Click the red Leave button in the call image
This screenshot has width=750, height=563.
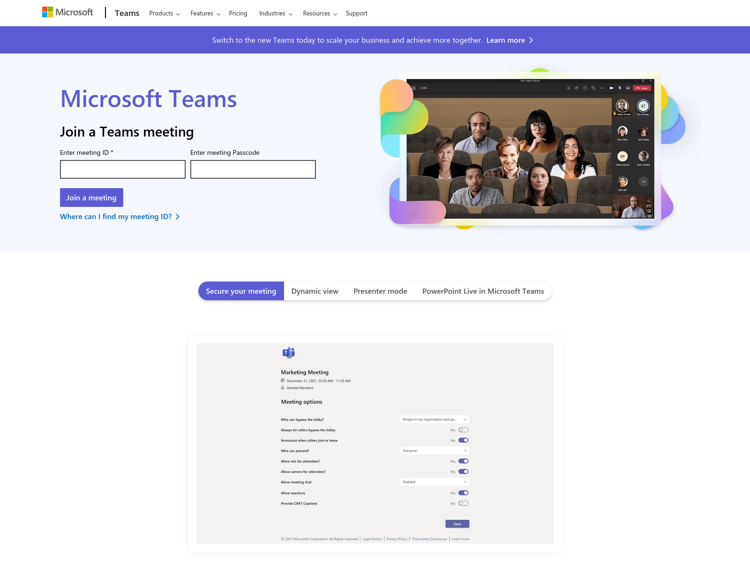(x=642, y=88)
